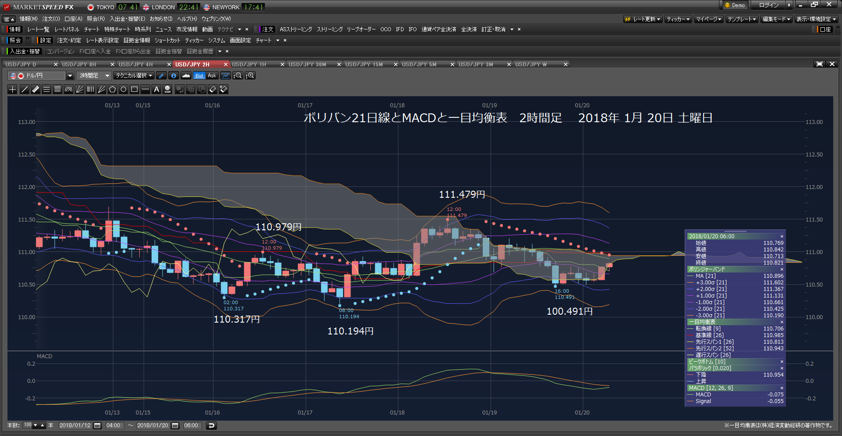Open the start date calendar picker

[98, 425]
